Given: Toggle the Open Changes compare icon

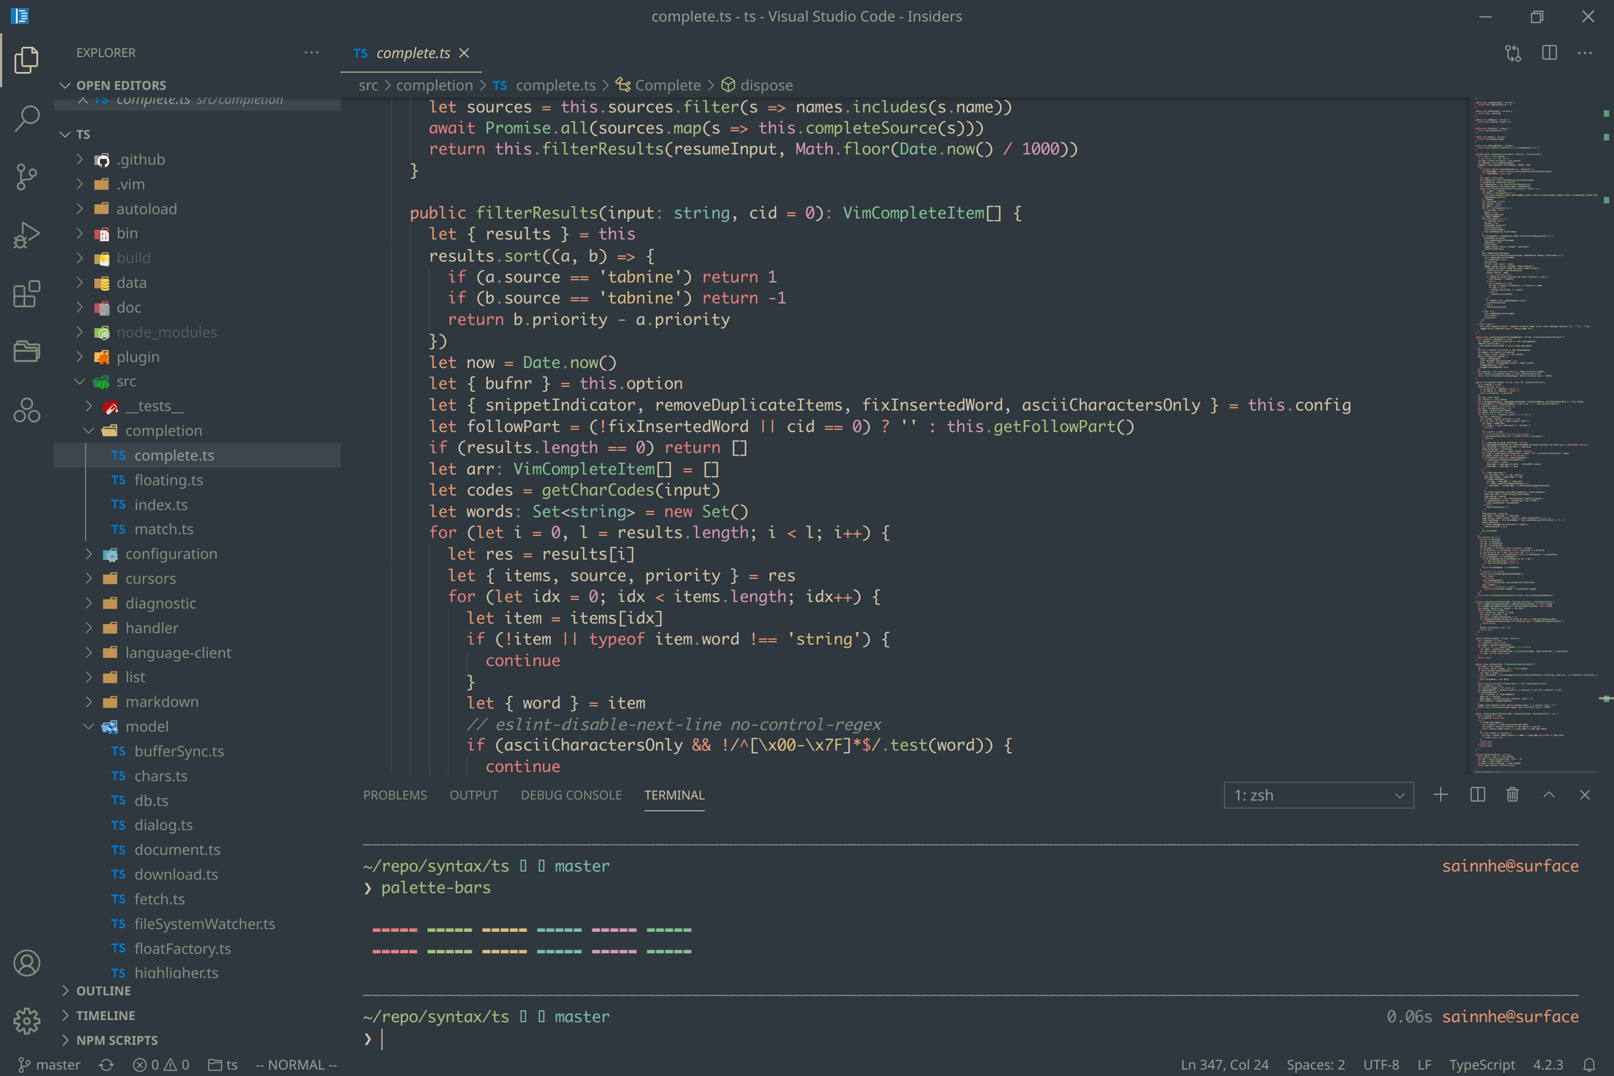Looking at the screenshot, I should (1512, 53).
